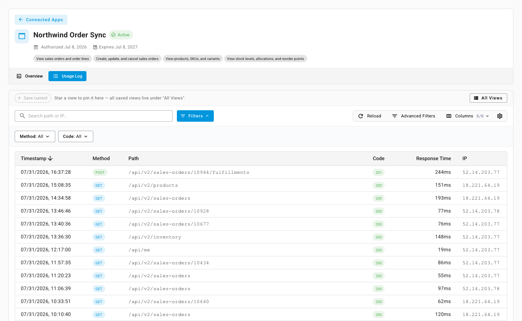Click timestamp 07/31/2026, 14:34:58
The image size is (522, 321).
(46, 198)
